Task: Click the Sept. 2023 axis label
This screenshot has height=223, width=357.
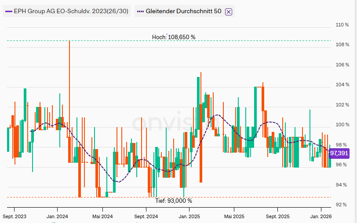Action: pos(15,216)
